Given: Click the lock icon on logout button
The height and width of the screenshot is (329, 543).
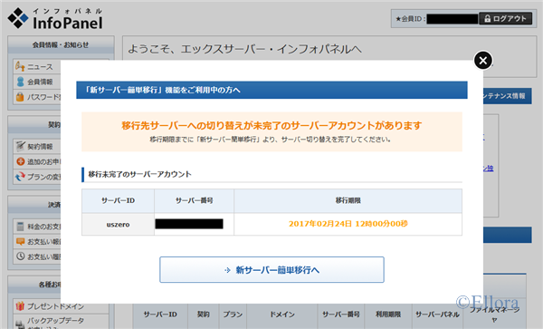Looking at the screenshot, I should [x=487, y=19].
